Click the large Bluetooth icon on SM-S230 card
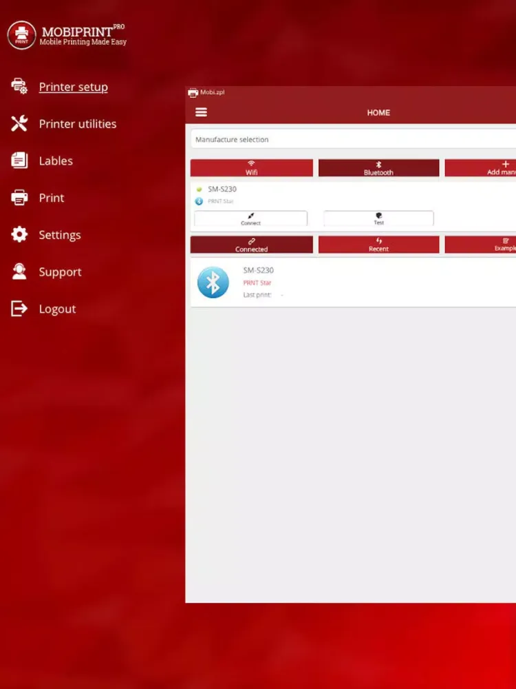The height and width of the screenshot is (689, 516). click(213, 282)
